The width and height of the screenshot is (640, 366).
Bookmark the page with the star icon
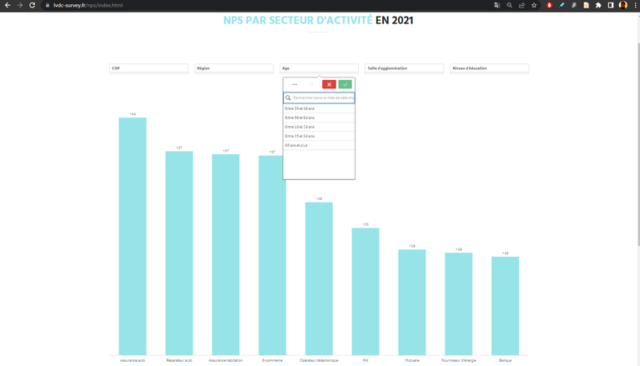(x=534, y=5)
